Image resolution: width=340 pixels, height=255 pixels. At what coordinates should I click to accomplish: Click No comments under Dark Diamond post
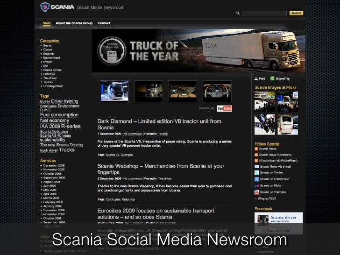tap(133, 134)
